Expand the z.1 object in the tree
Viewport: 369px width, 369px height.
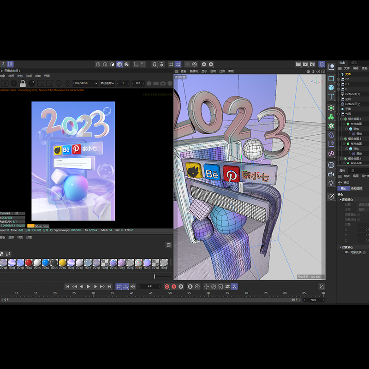pos(339,84)
